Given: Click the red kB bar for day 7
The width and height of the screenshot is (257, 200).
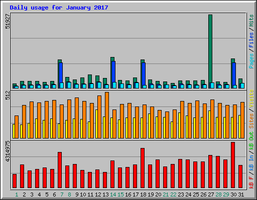Looking at the screenshot, I should 60,170.
